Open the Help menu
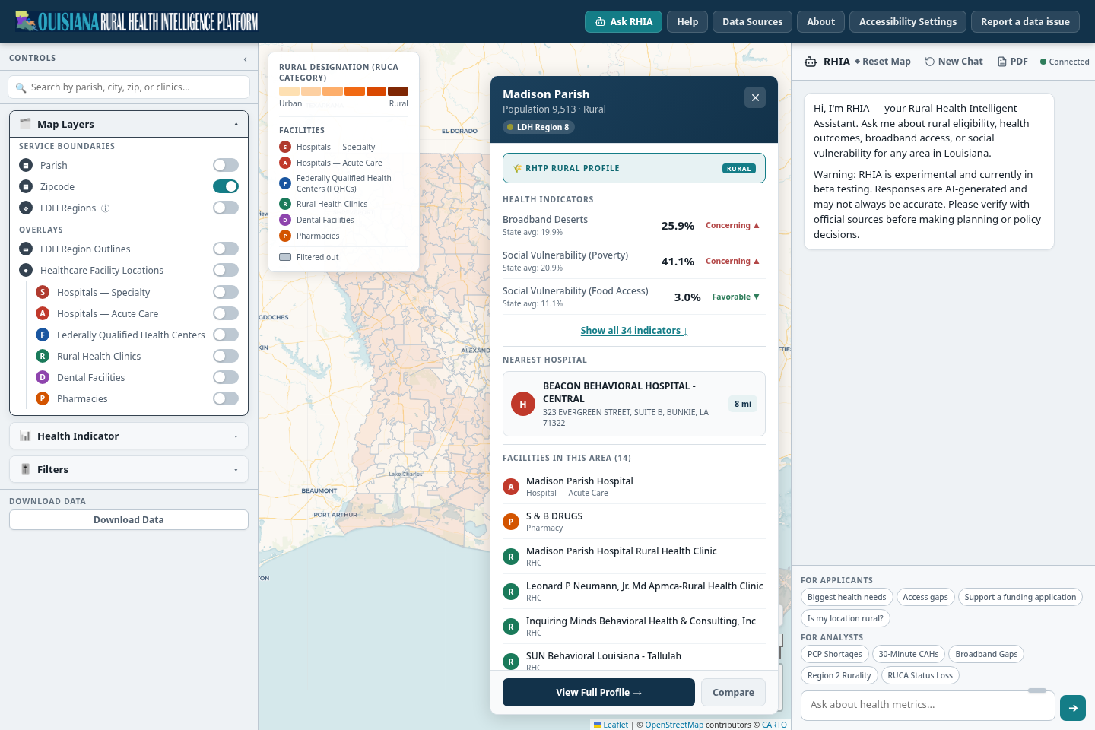The width and height of the screenshot is (1095, 730). coord(687,22)
